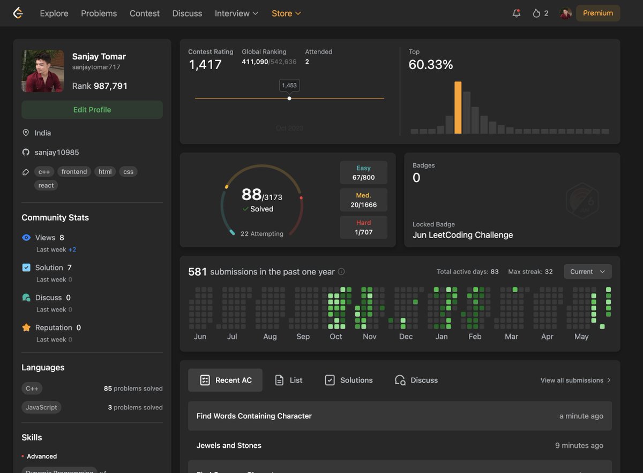Open Discuss in the top navigation
643x473 pixels.
tap(188, 13)
